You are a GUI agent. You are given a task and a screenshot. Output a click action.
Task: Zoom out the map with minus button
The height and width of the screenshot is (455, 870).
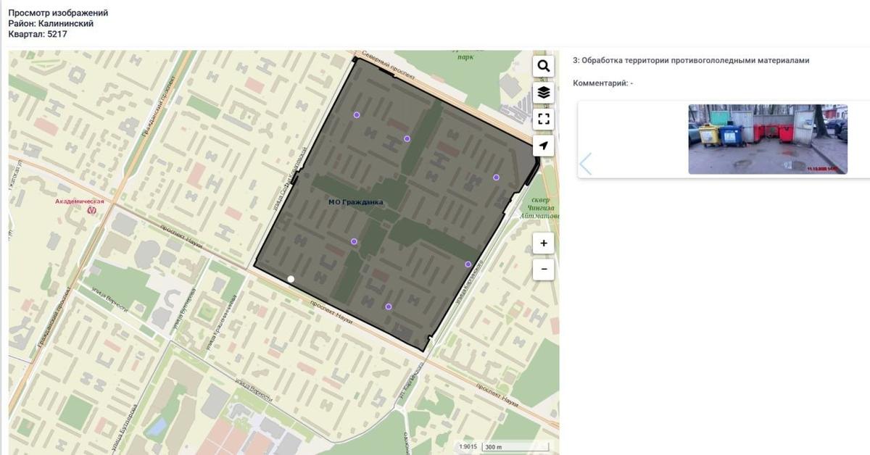coord(544,270)
